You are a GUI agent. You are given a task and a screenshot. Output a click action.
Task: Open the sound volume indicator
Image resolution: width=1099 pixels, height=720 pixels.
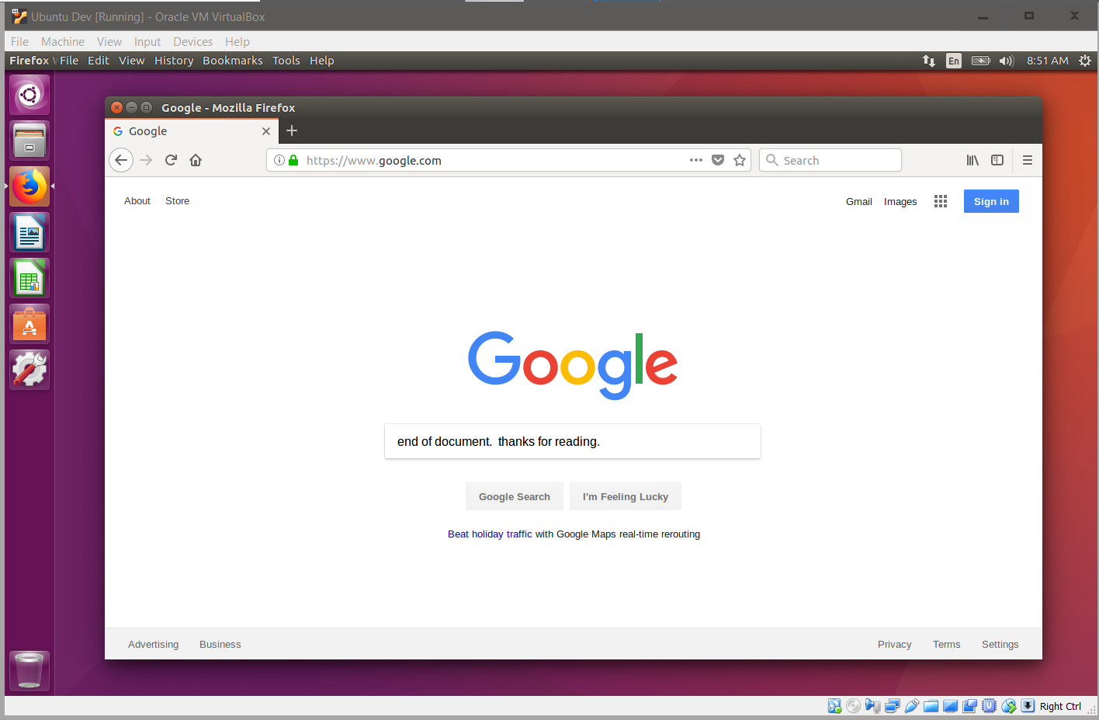click(x=1007, y=61)
